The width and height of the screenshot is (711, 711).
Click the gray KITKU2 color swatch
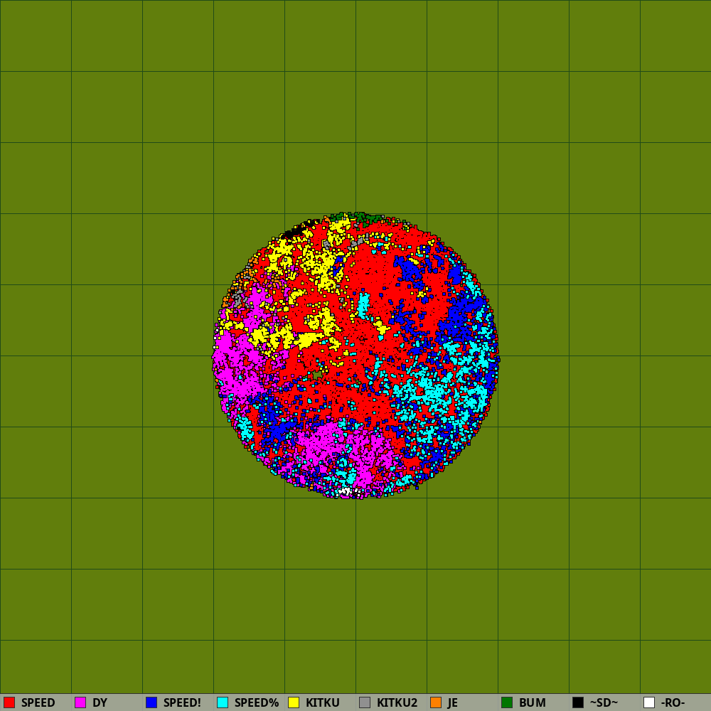pyautogui.click(x=365, y=702)
